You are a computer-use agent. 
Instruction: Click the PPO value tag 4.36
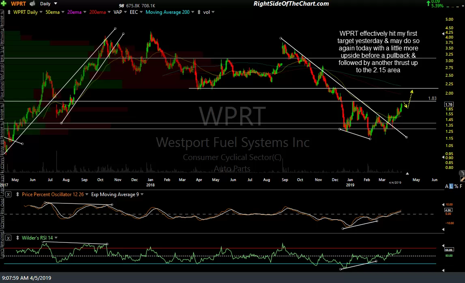(x=448, y=210)
